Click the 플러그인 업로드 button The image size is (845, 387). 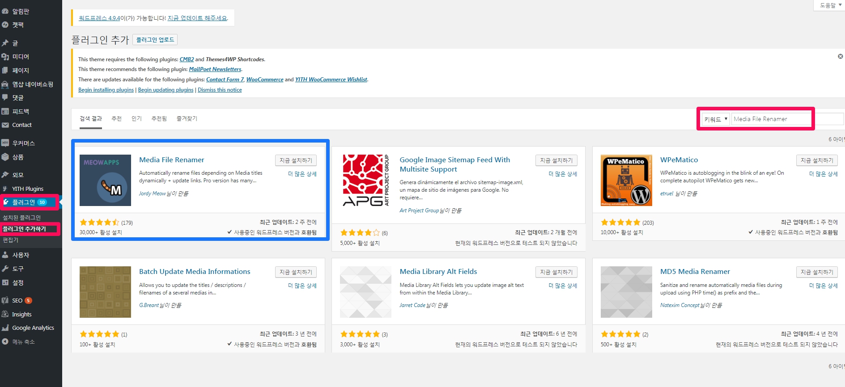(155, 40)
